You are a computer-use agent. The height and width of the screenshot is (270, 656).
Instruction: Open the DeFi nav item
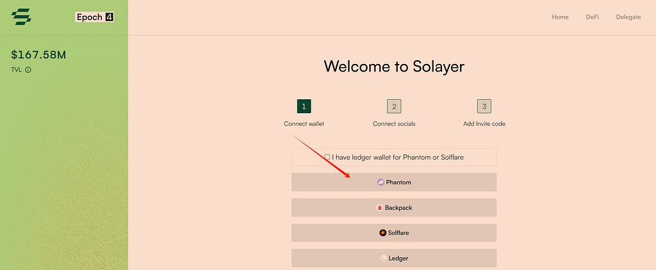pos(592,17)
